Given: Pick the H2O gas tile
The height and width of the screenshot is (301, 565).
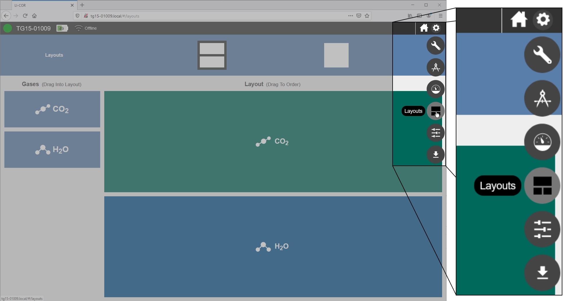Looking at the screenshot, I should (52, 149).
